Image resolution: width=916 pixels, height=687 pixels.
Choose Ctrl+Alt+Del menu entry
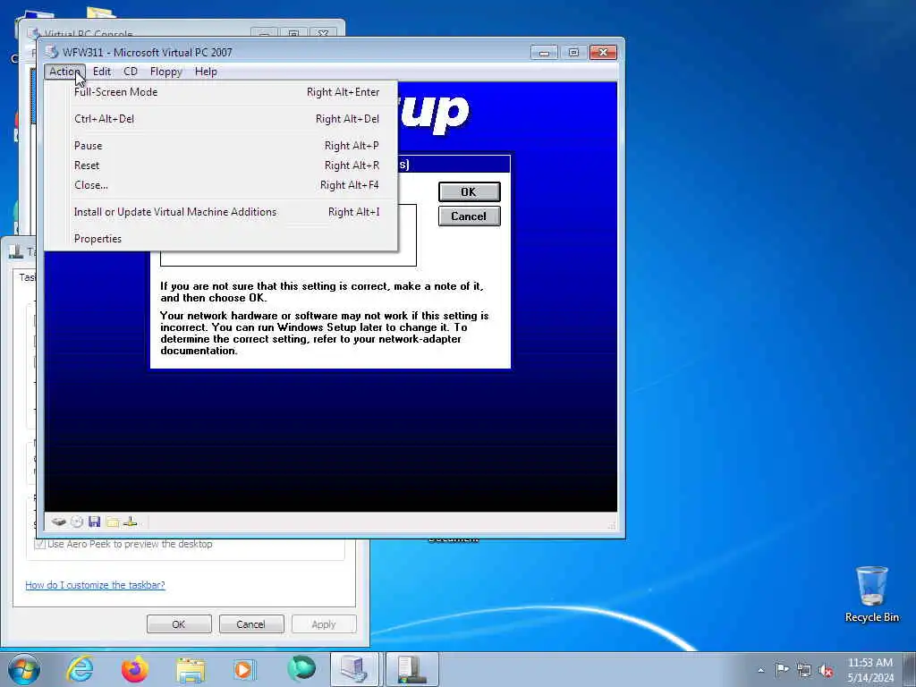coord(221,119)
